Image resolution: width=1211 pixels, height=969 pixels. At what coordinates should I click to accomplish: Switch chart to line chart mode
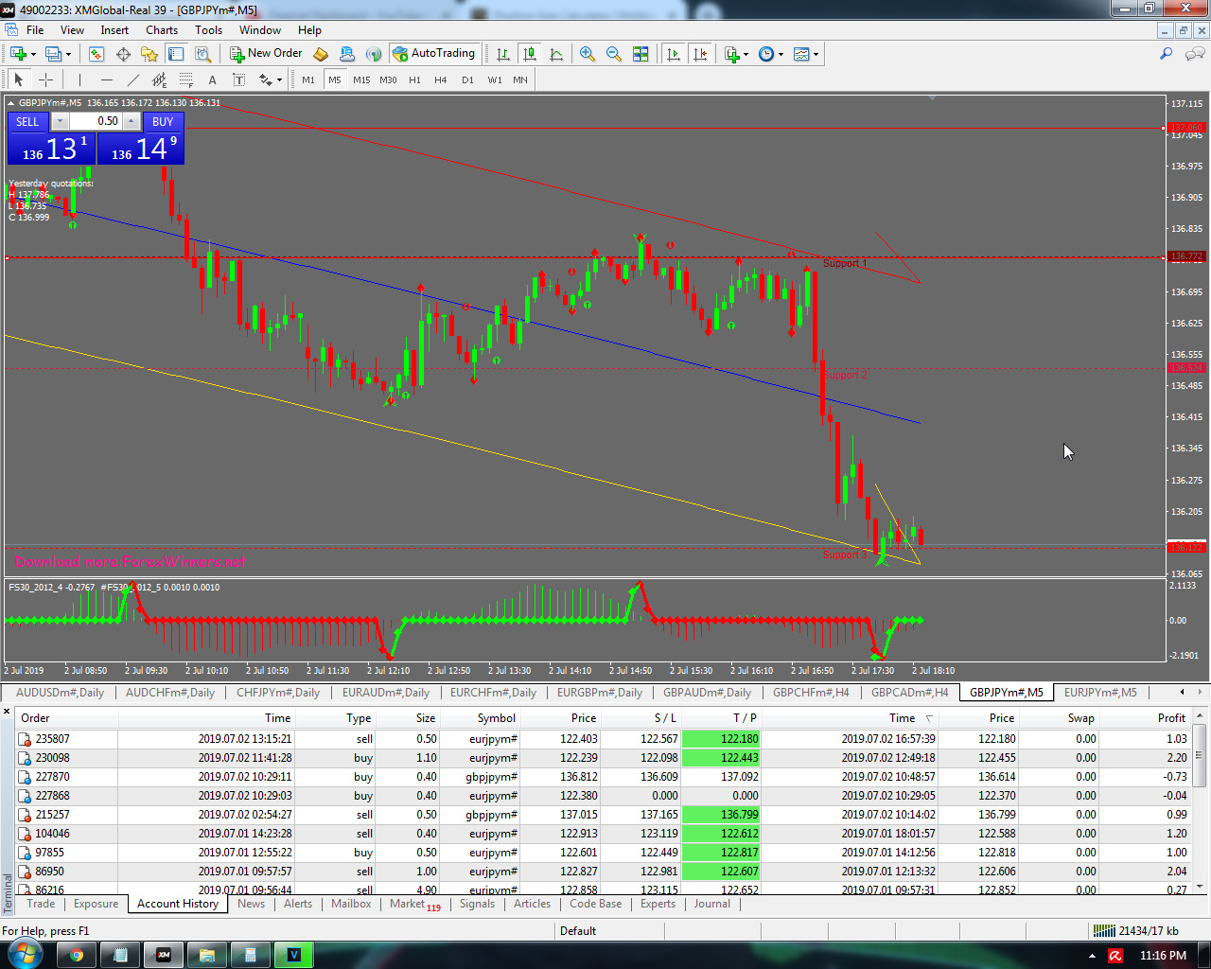(556, 54)
